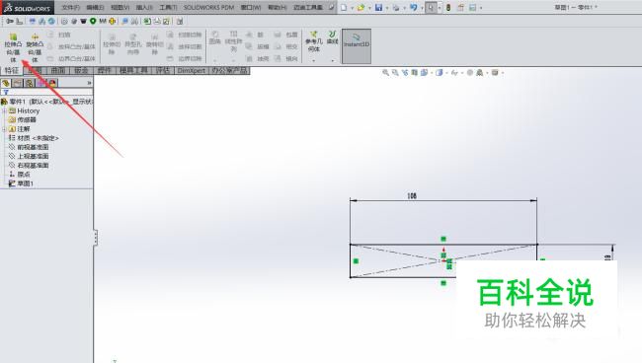The height and width of the screenshot is (363, 642).
Task: Click the Save icon
Action: click(378, 7)
